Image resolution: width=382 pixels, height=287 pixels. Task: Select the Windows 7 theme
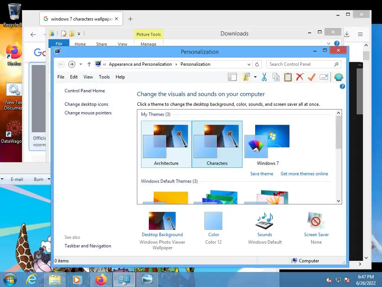tap(268, 144)
